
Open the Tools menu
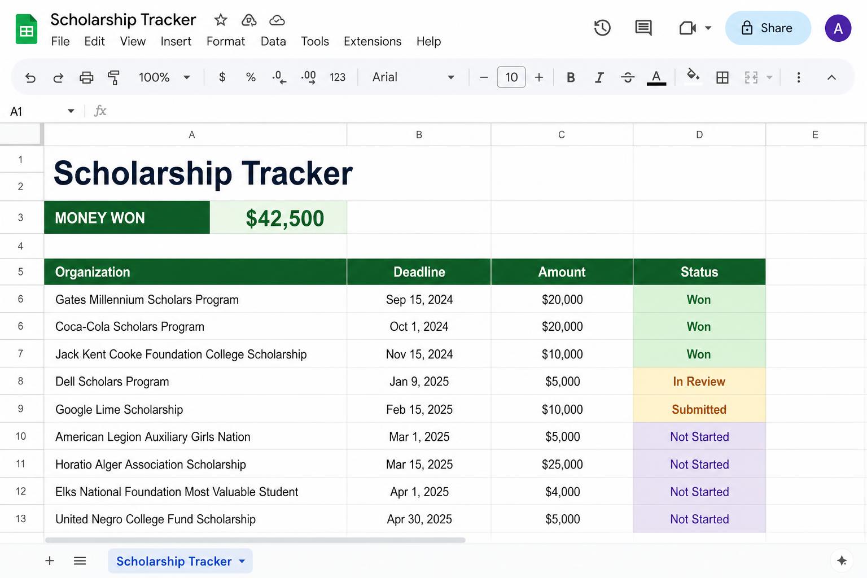[315, 41]
